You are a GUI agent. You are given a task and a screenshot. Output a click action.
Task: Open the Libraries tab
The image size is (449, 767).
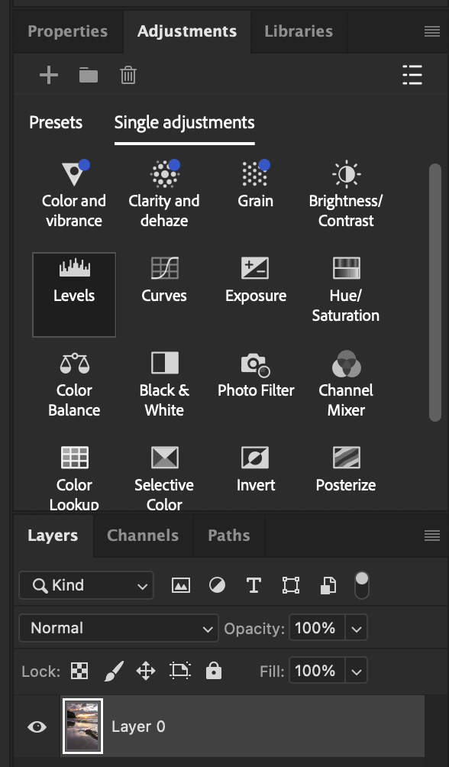299,31
